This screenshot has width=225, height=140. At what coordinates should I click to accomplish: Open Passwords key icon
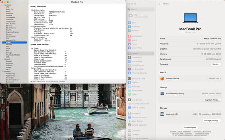click(x=129, y=113)
